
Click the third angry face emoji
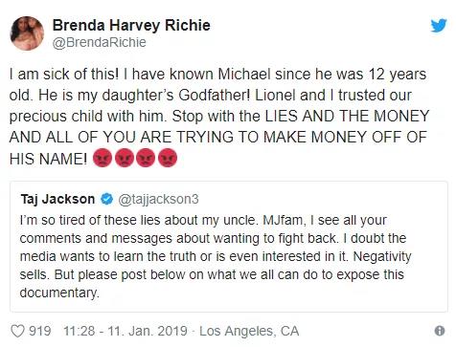146,158
